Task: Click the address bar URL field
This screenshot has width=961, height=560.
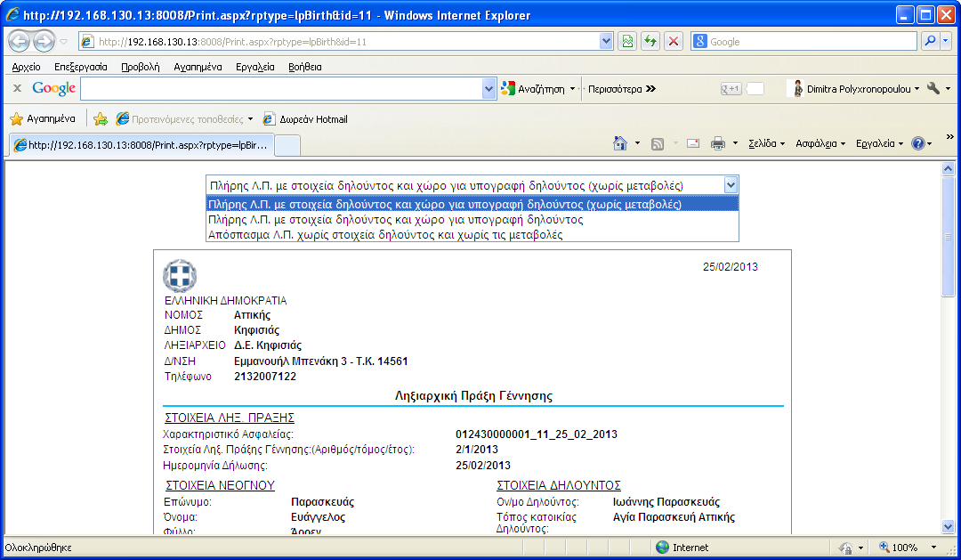Action: (339, 42)
